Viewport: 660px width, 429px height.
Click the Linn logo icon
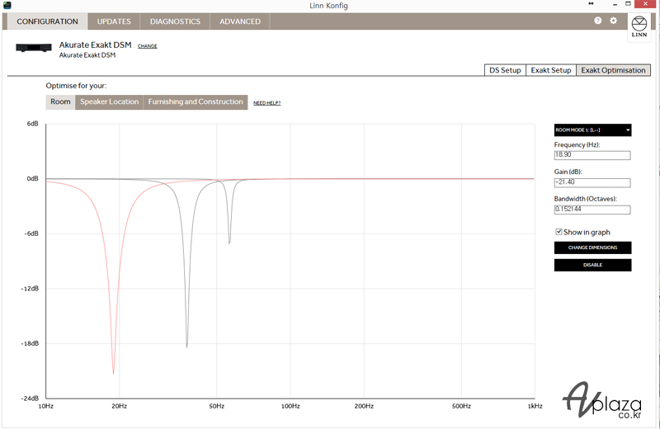639,26
